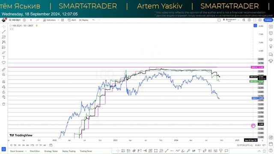Open the user profile avatar menu
Viewport: 274px width, 154px height.
click(x=4, y=20)
